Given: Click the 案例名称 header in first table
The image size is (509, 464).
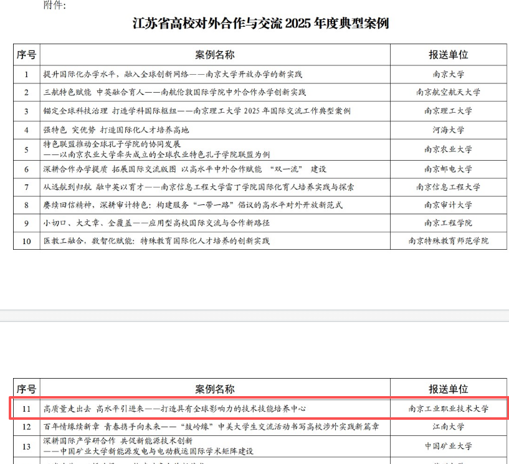Looking at the screenshot, I should click(x=214, y=55).
